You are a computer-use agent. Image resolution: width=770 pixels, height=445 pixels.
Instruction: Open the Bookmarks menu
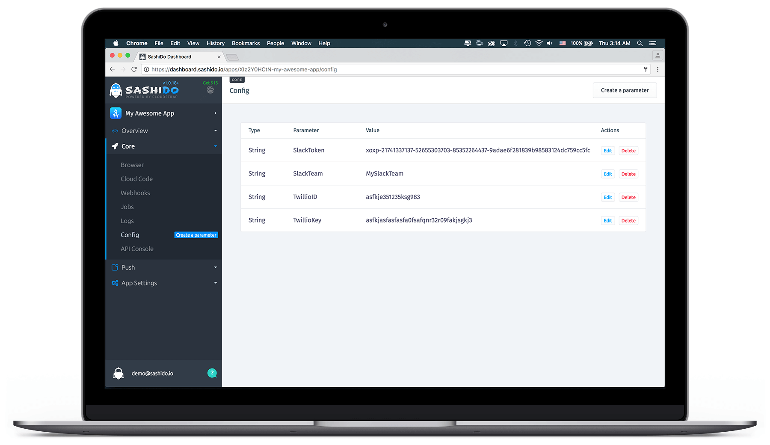(246, 43)
